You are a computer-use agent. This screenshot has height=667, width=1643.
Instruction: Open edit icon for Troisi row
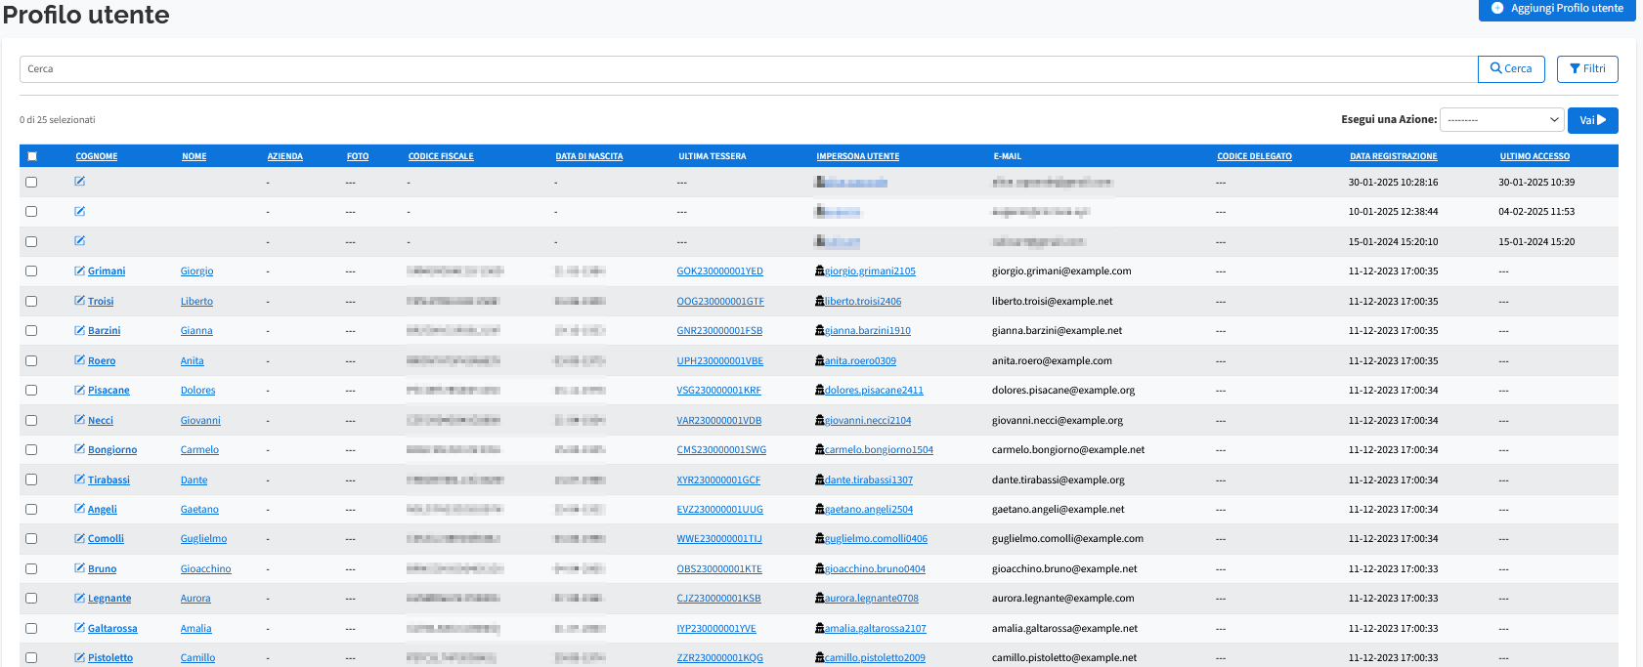[x=79, y=301]
